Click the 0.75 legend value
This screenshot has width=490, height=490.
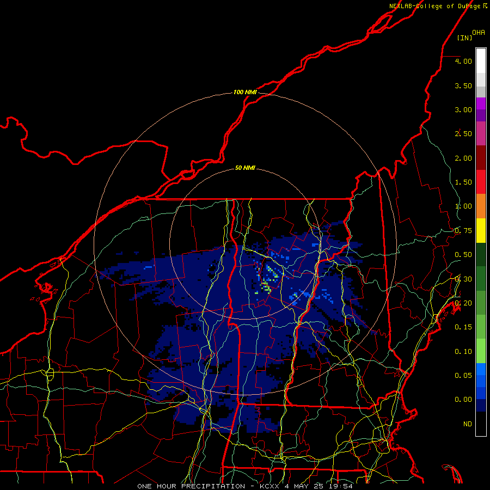(x=463, y=231)
